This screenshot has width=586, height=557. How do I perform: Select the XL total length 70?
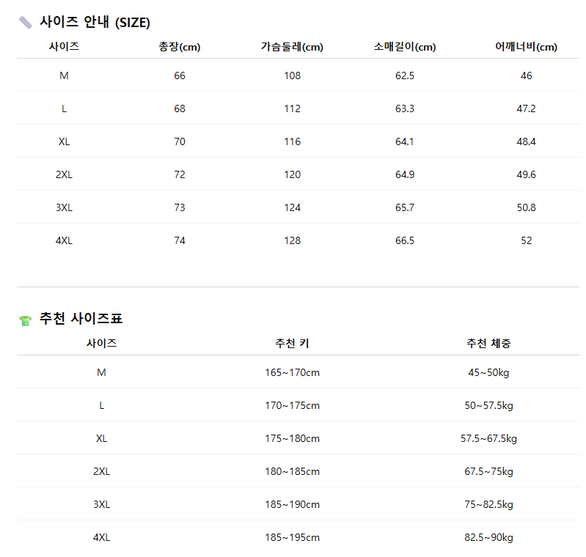(180, 141)
